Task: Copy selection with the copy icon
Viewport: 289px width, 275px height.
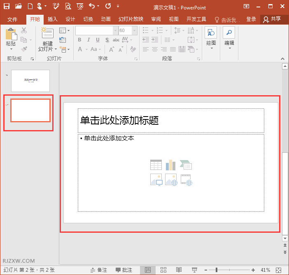Action: (24, 40)
